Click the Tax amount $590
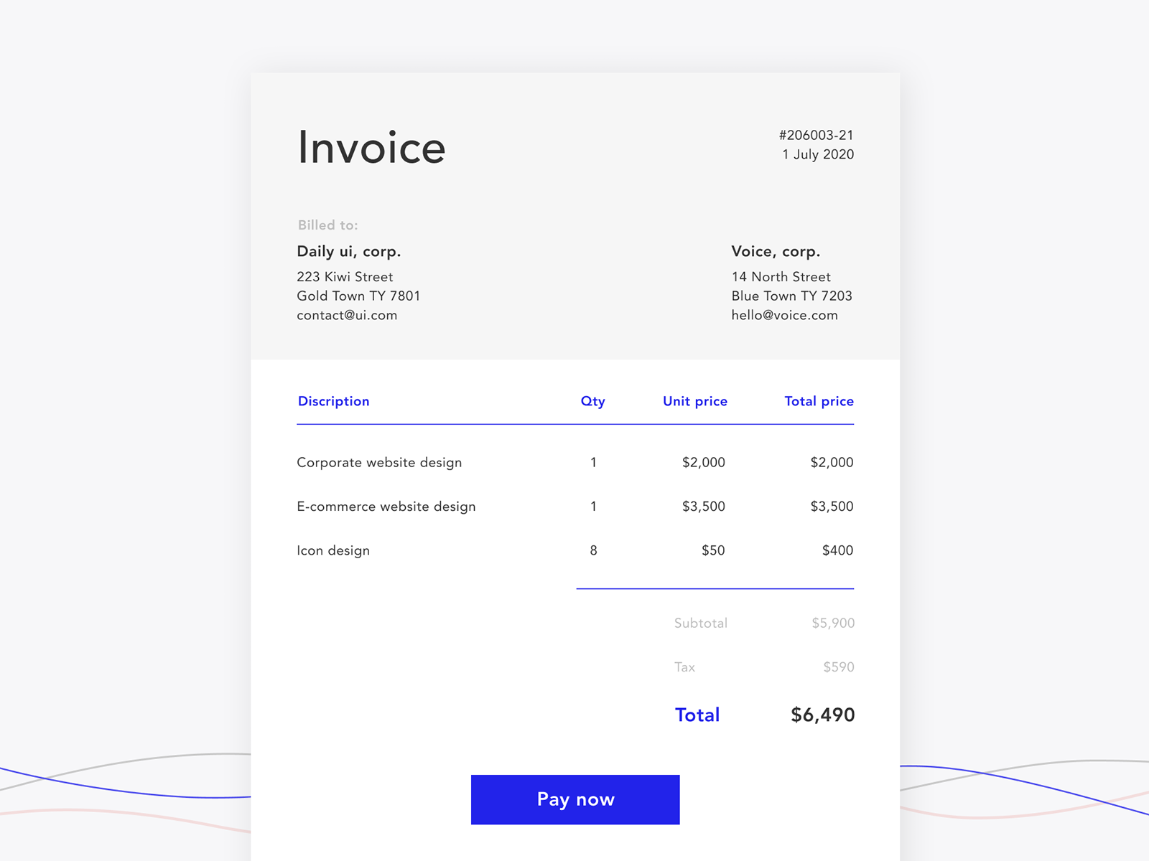The image size is (1149, 861). [838, 667]
